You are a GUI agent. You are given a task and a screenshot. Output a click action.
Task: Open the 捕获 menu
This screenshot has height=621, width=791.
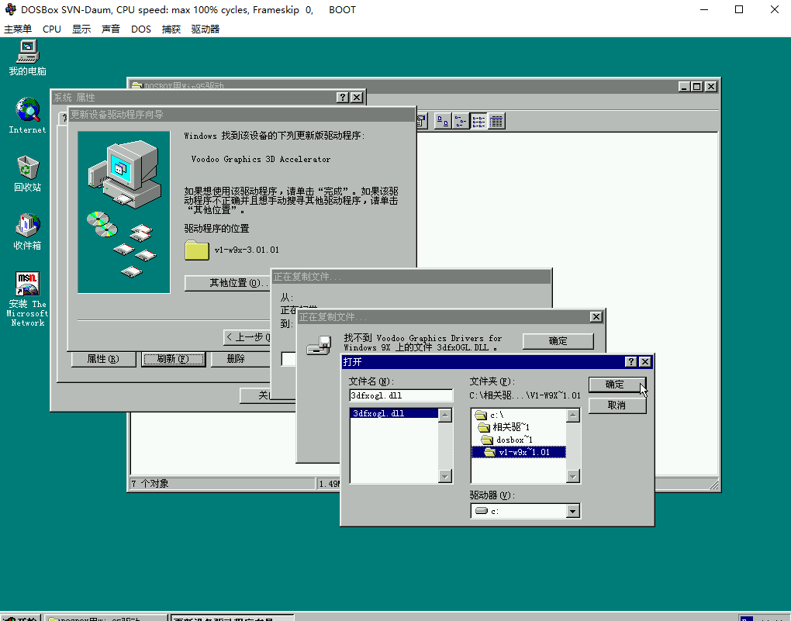(x=171, y=29)
